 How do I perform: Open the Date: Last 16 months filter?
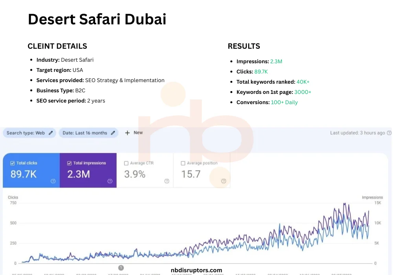pos(85,133)
